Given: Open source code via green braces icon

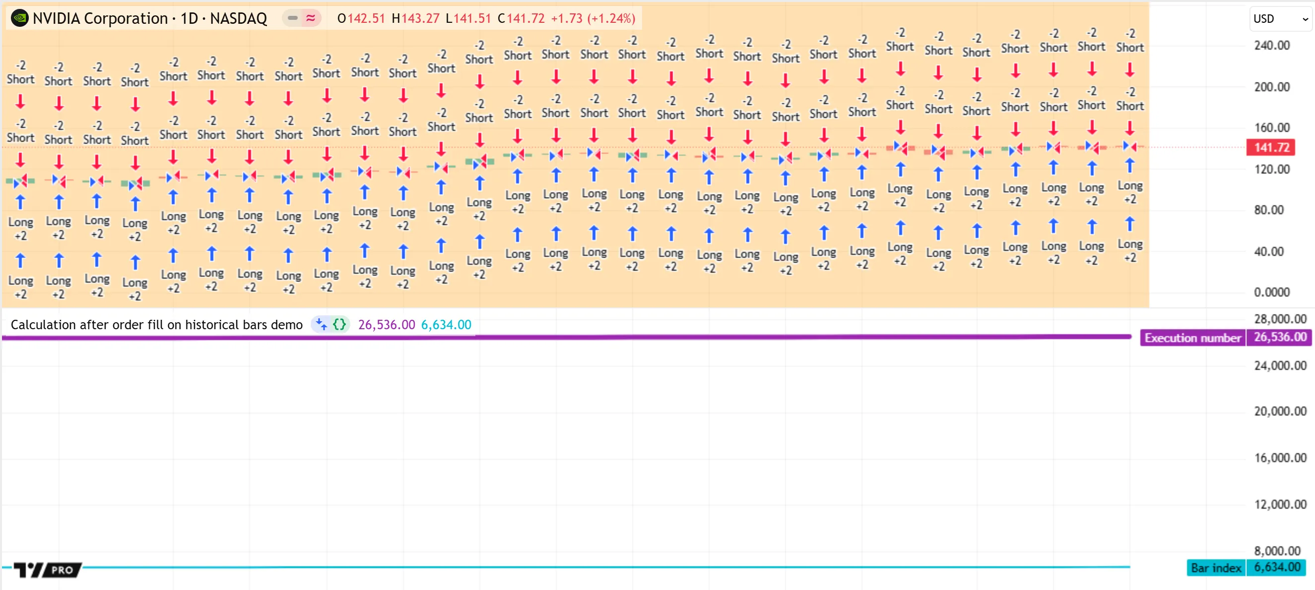Looking at the screenshot, I should [x=339, y=324].
